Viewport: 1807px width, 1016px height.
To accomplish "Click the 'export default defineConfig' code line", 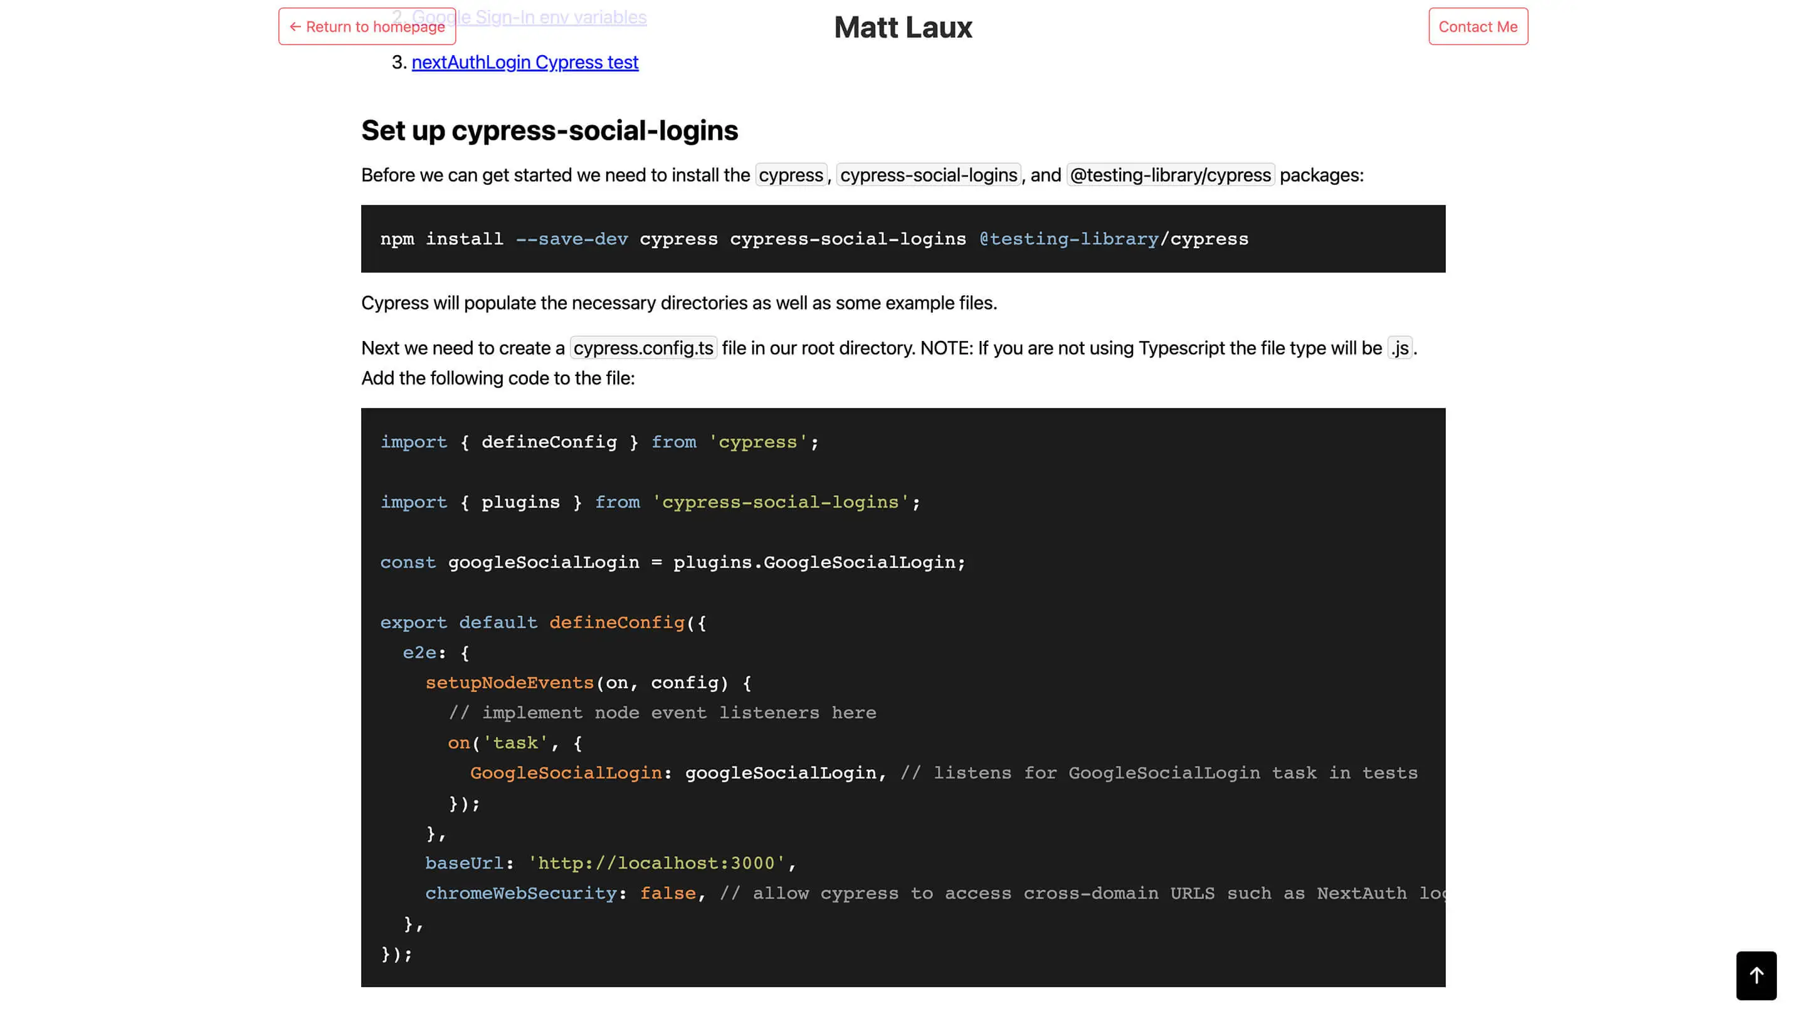I will [x=543, y=622].
